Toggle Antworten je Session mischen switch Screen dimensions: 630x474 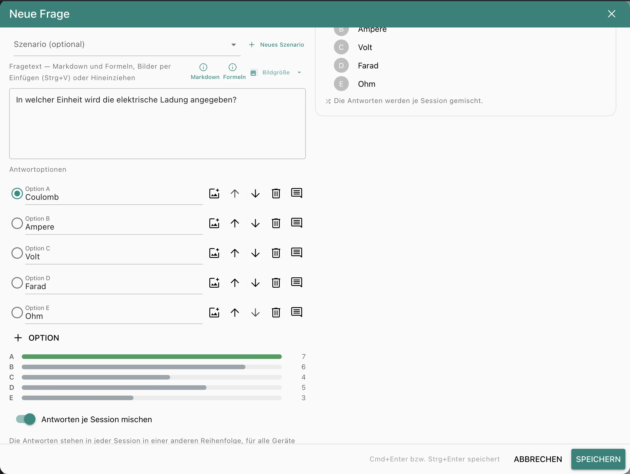tap(26, 419)
